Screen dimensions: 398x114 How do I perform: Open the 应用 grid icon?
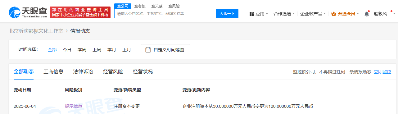pos(252,14)
